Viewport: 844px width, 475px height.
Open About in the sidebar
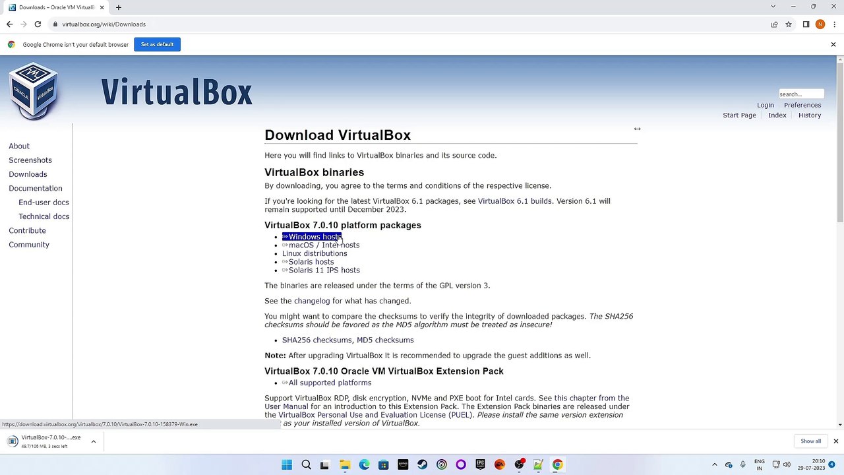[19, 146]
